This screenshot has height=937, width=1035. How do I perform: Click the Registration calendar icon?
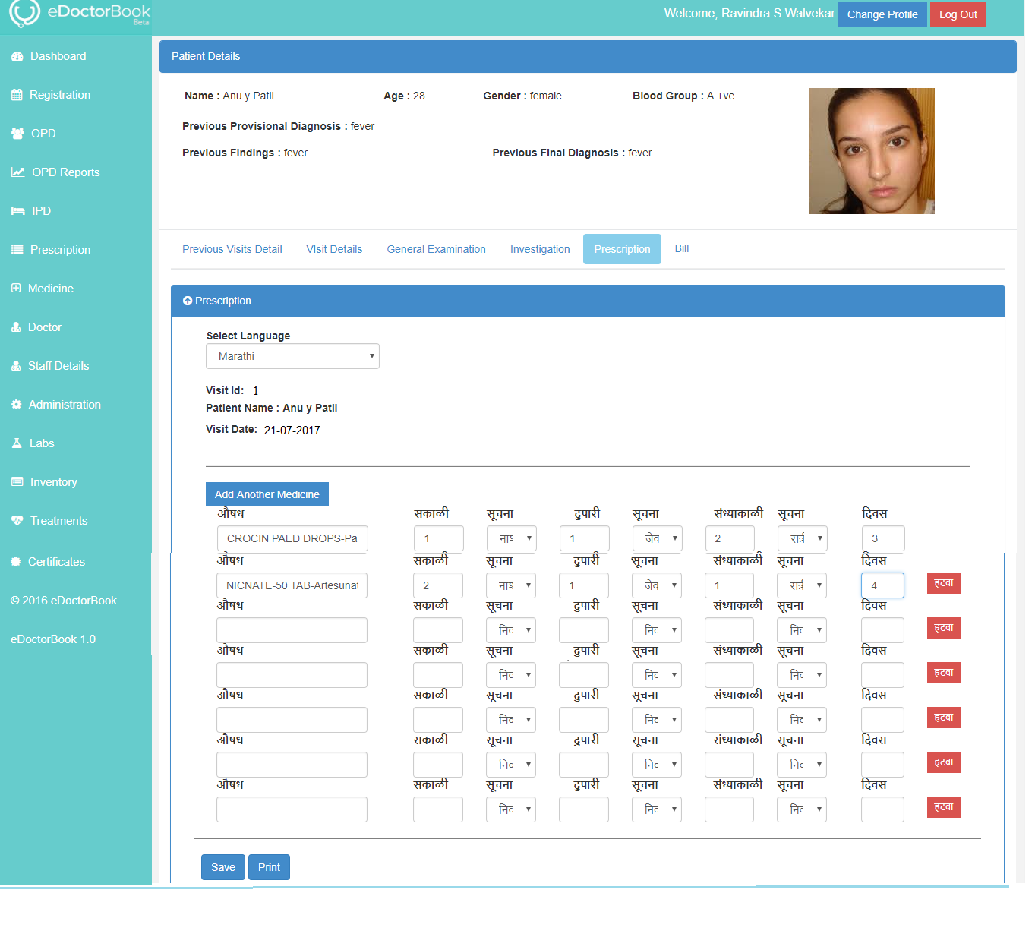click(17, 95)
